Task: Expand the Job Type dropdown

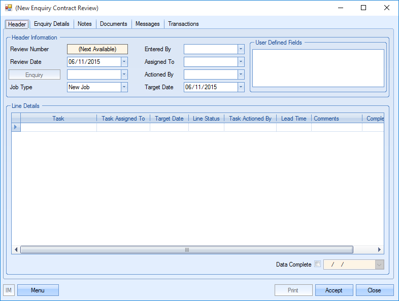Action: pos(124,87)
